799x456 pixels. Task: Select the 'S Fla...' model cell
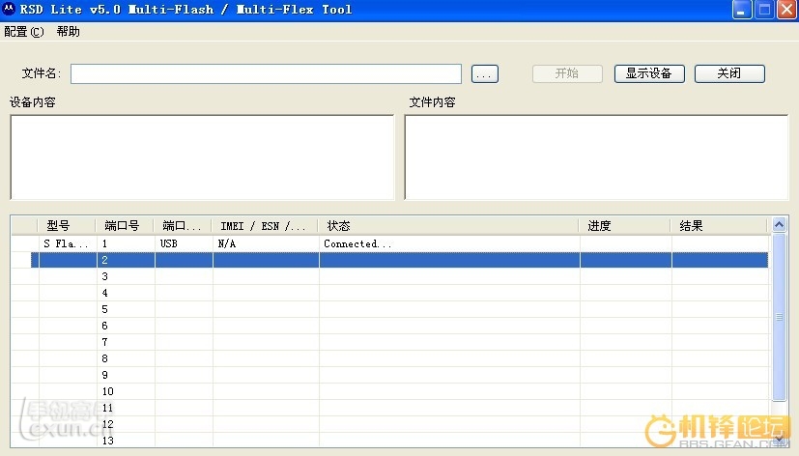tap(67, 243)
